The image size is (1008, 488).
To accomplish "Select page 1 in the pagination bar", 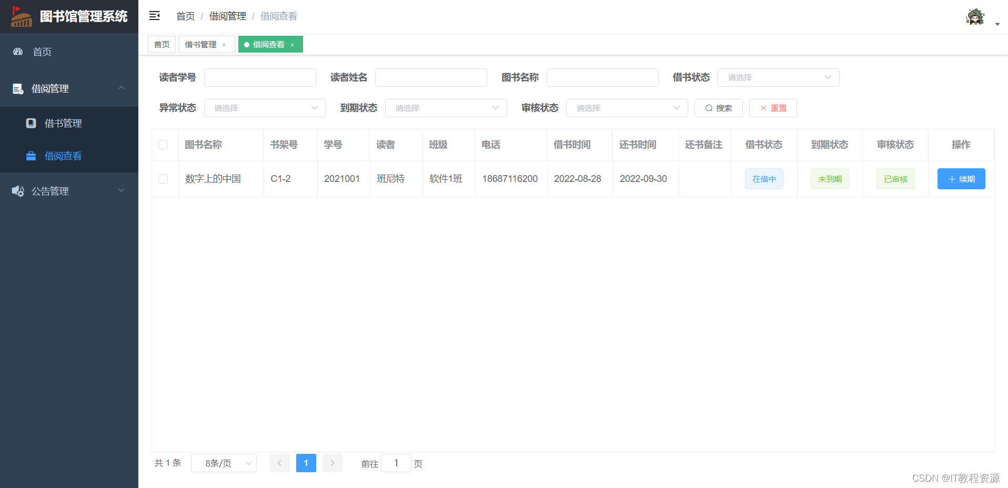I will coord(306,463).
